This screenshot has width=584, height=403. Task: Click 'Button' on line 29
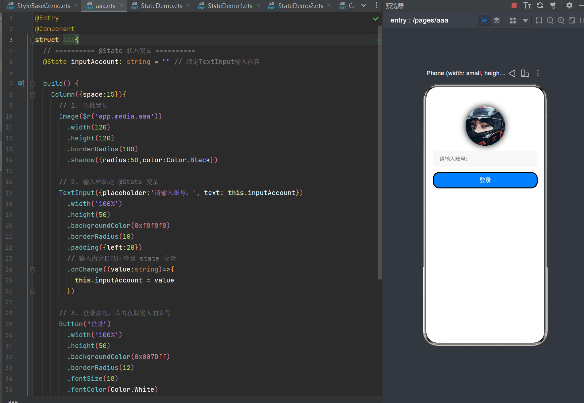click(x=71, y=324)
